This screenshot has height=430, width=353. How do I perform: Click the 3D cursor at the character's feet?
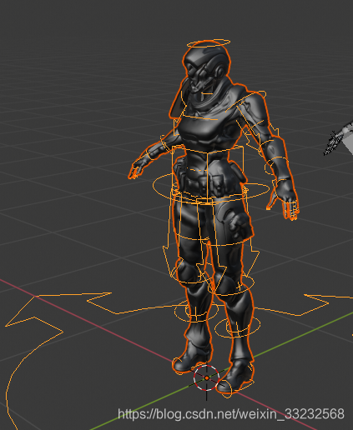[207, 378]
